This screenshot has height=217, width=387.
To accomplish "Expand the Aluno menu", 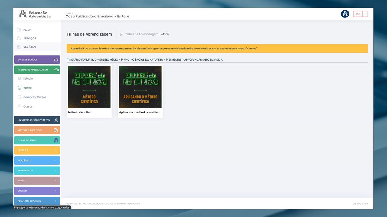I will coord(37,181).
